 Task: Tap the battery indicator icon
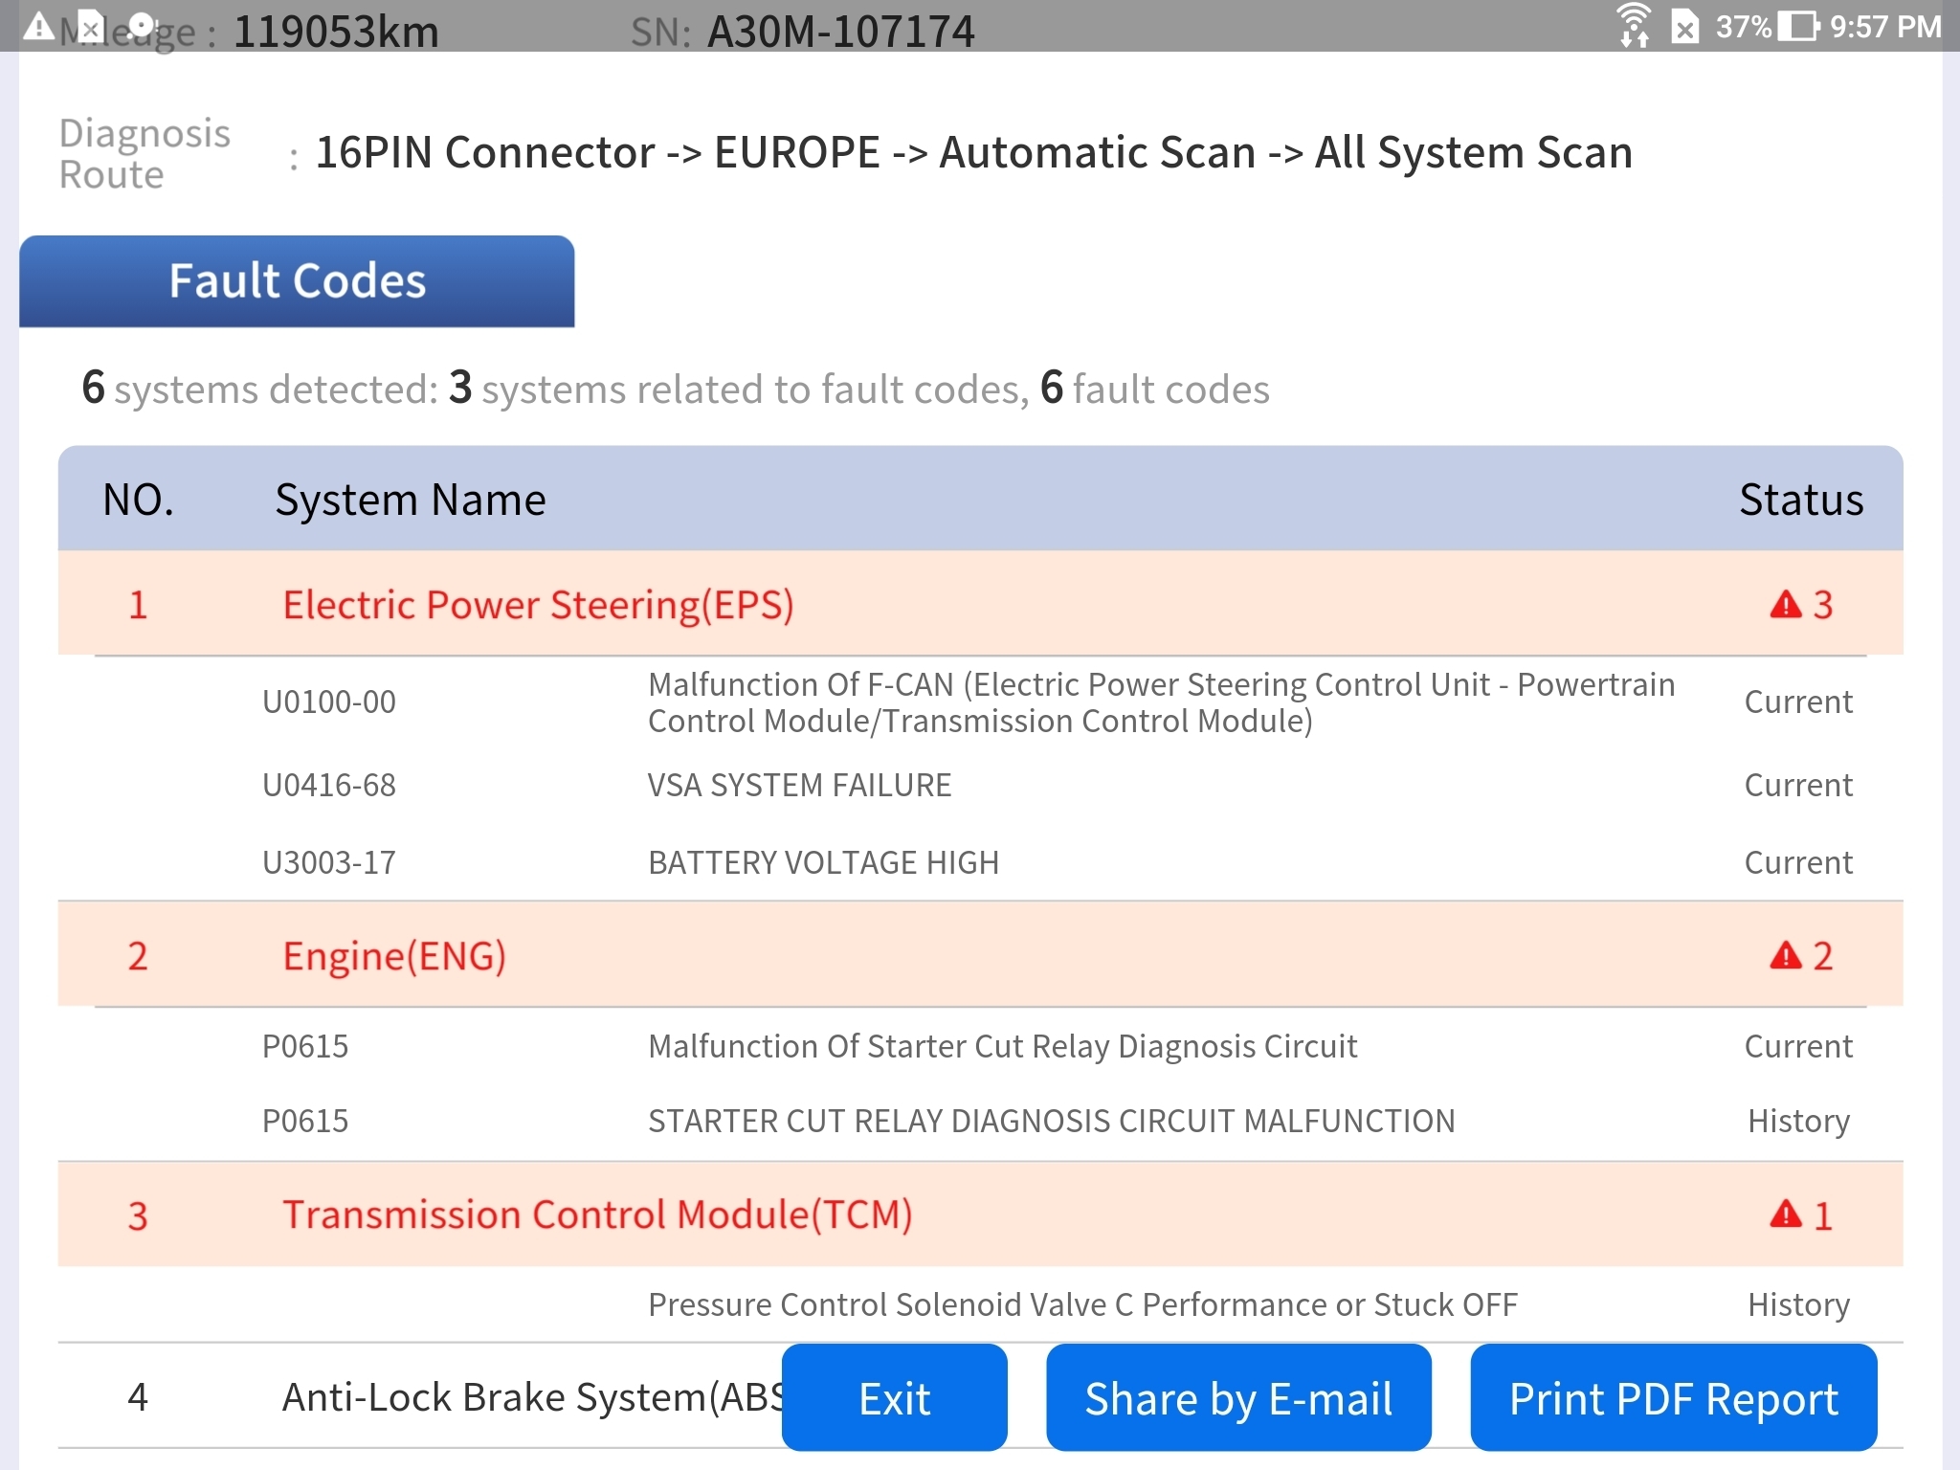(x=1798, y=26)
